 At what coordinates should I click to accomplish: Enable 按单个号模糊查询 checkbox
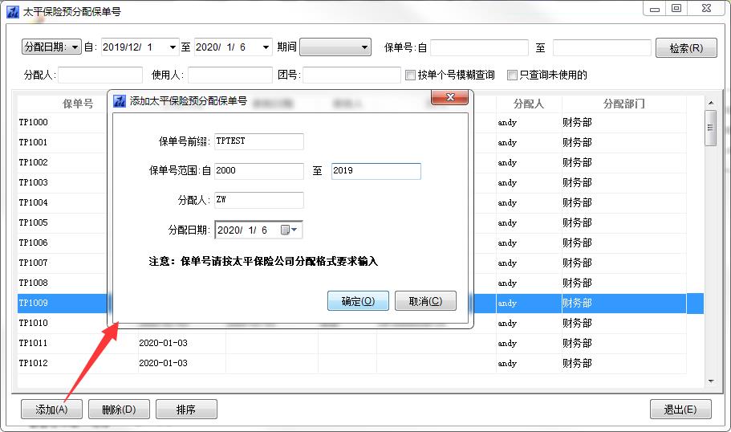point(410,75)
